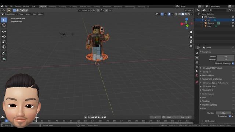Viewport: 235px width, 132px height.
Task: Open the Tool properties tab
Action: pyautogui.click(x=197, y=53)
